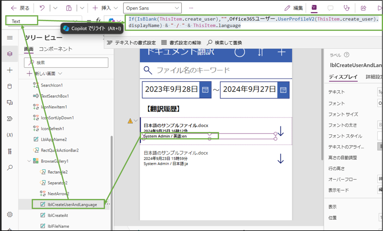Image resolution: width=383 pixels, height=231 pixels.
Task: Open the 挿入 insert menu
Action: point(105,8)
